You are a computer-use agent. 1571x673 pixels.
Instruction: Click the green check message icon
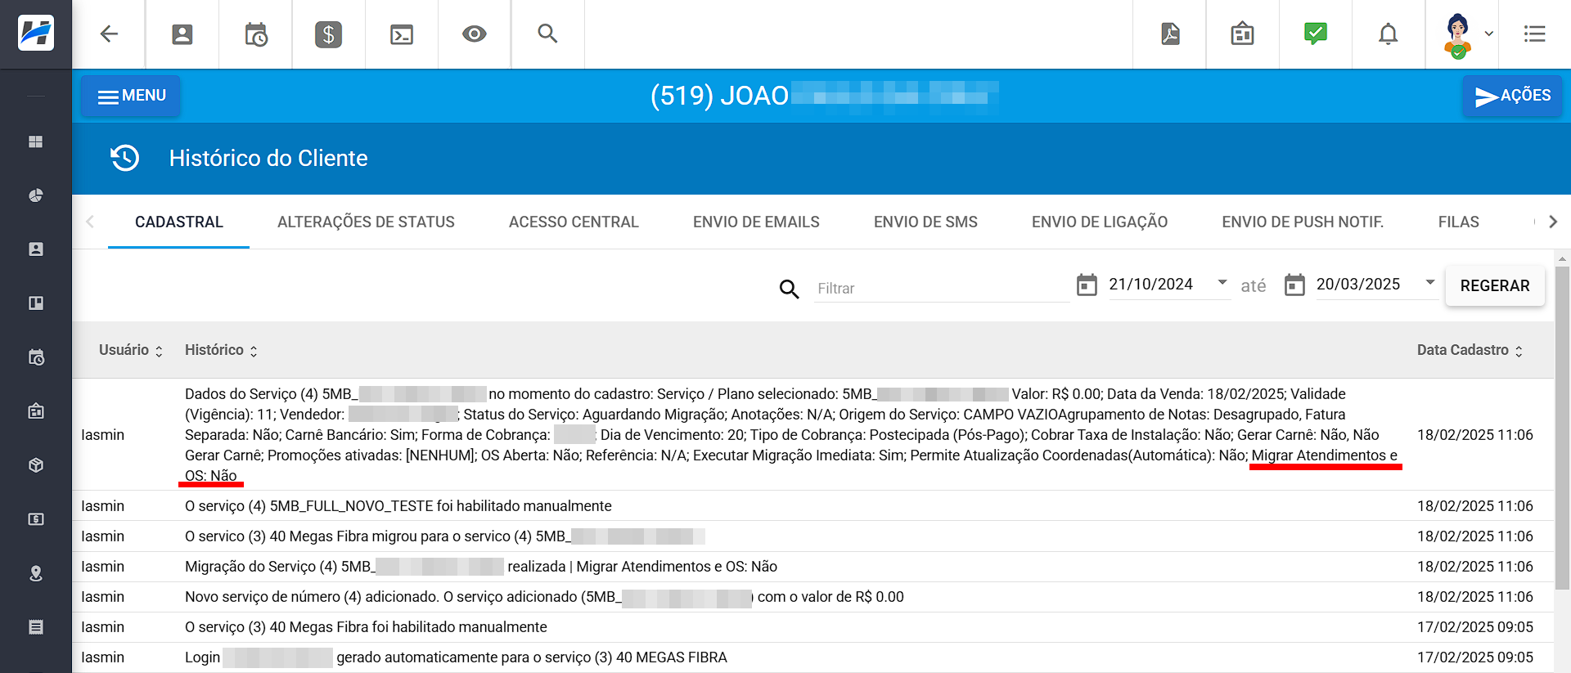pyautogui.click(x=1316, y=34)
